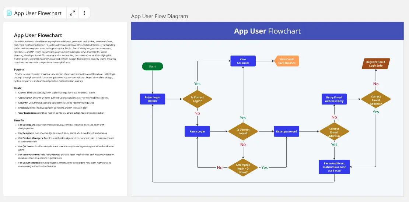Click Password Reset Instructions Sent via E-mail box

click(x=334, y=167)
